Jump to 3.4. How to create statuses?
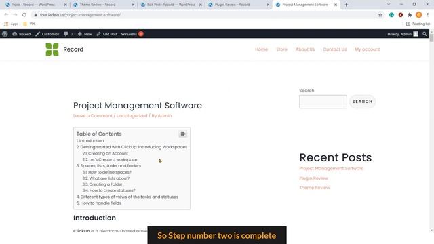Viewport: 434px width, 244px height. pos(108,190)
